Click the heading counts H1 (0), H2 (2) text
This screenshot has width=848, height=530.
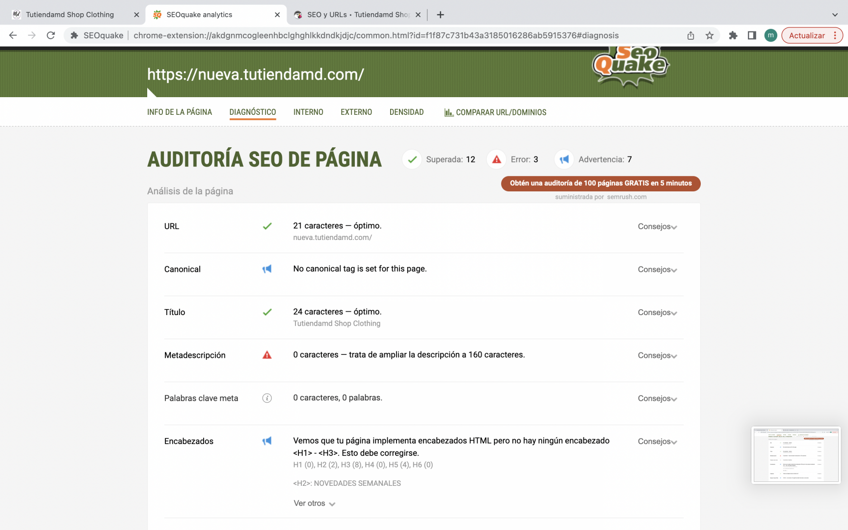point(363,465)
